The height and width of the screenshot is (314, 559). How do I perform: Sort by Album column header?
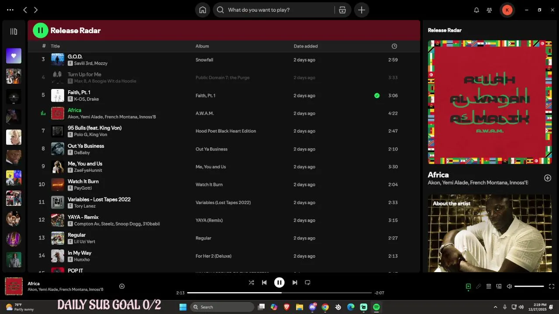click(202, 46)
